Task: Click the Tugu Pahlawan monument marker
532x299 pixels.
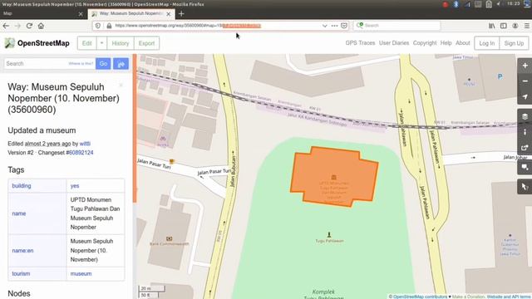Action: (329, 234)
